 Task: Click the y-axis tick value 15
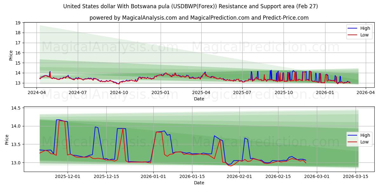17,63
